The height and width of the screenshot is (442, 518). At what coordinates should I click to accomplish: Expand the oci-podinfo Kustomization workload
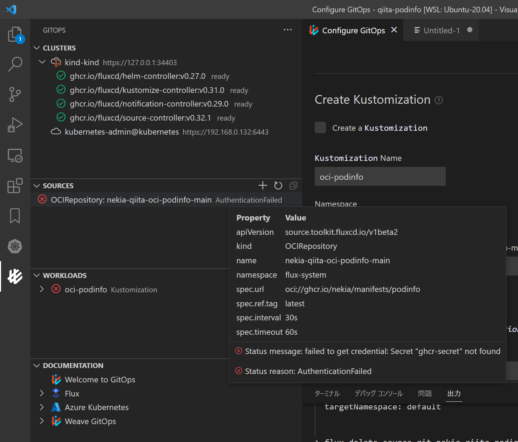point(42,289)
